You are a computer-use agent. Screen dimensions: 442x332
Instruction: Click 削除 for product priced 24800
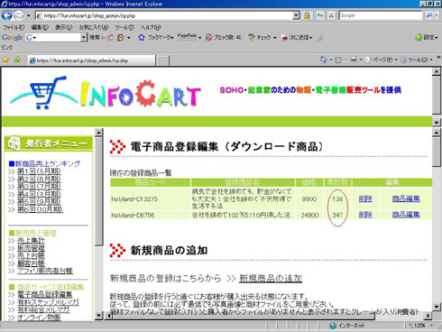365,215
